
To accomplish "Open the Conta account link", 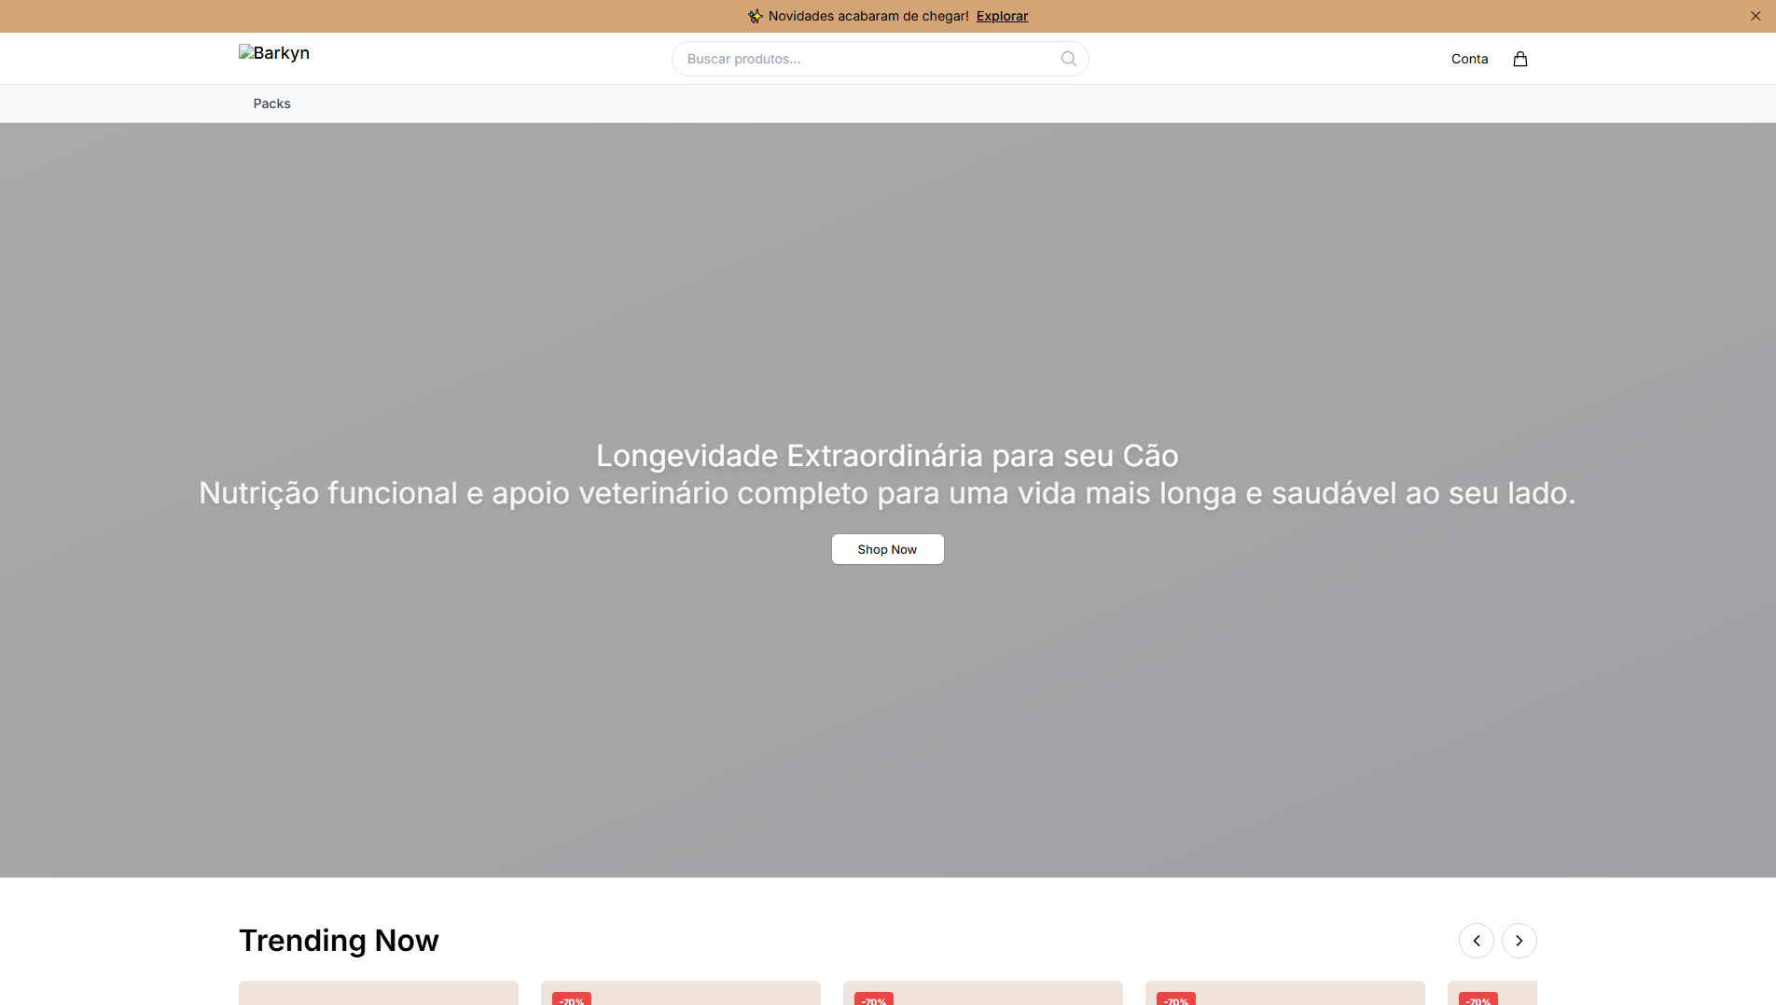I will (1469, 59).
